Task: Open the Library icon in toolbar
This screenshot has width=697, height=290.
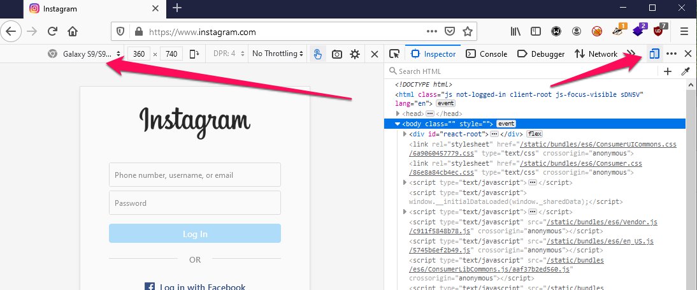Action: click(515, 32)
